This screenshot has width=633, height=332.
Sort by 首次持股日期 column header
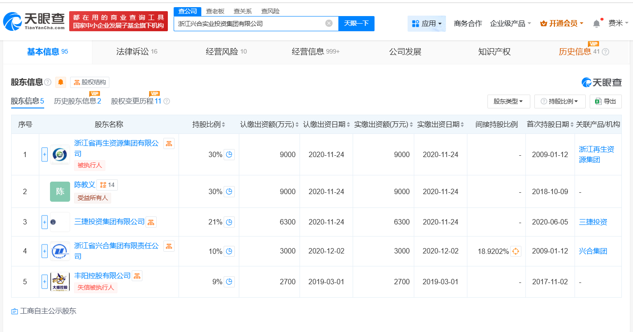pyautogui.click(x=550, y=124)
